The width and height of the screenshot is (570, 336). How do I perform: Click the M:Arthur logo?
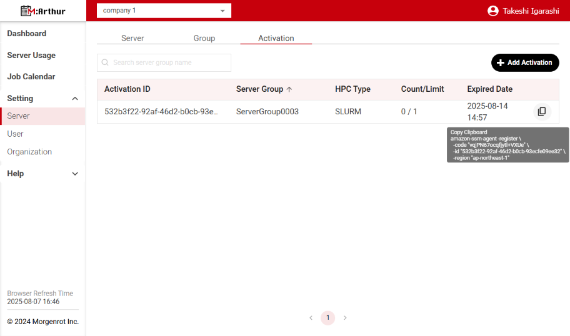(42, 11)
